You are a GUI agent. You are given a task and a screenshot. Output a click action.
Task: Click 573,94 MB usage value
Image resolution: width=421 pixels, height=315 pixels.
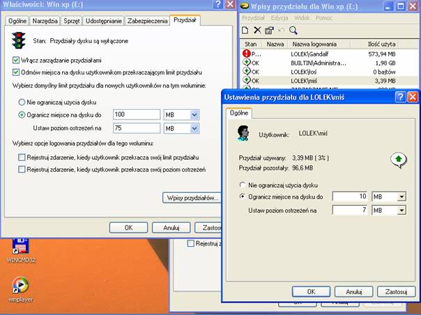click(382, 54)
